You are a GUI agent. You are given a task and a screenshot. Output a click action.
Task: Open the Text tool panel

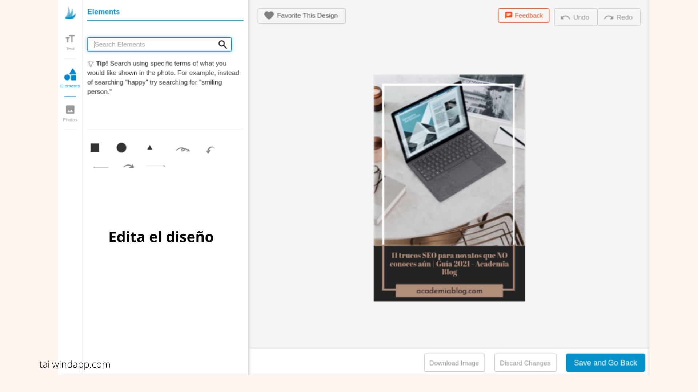pos(70,42)
